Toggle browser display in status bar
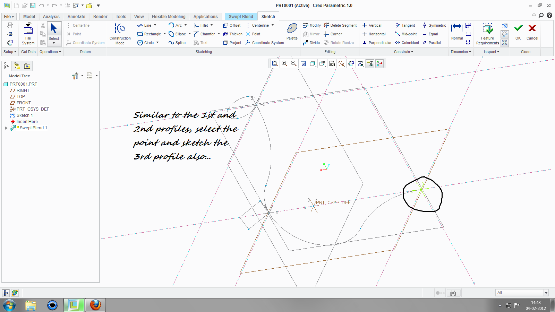 click(x=15, y=293)
